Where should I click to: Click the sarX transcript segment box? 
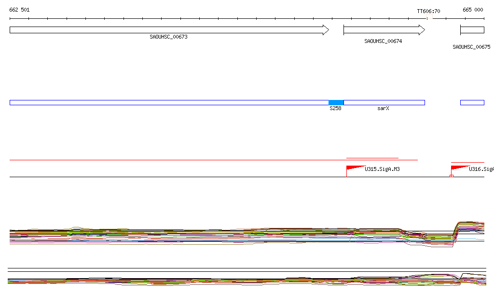[384, 102]
